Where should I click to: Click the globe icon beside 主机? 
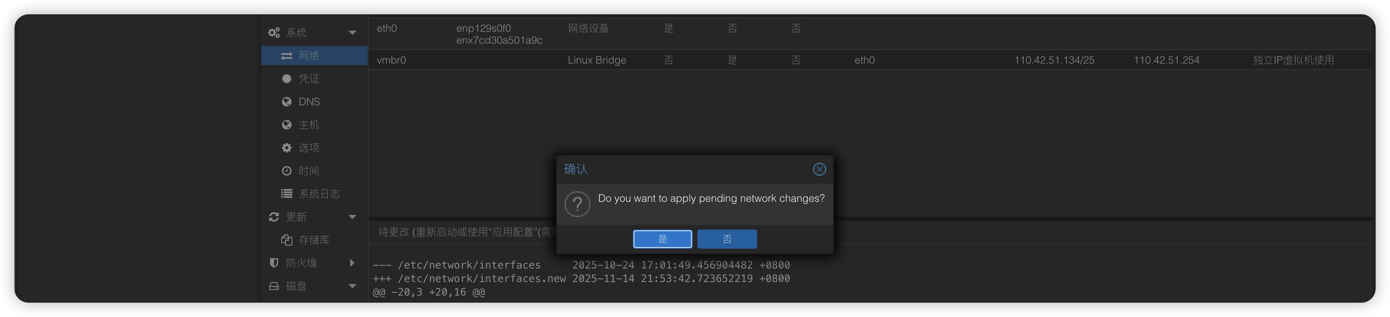tap(286, 125)
